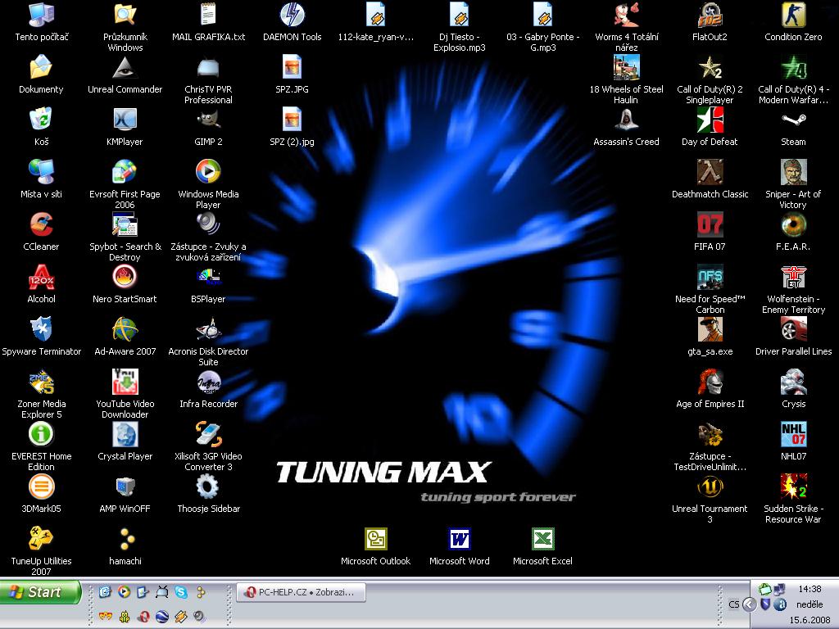Image resolution: width=839 pixels, height=629 pixels.
Task: Select the Crysis desktop shortcut
Action: click(x=793, y=382)
